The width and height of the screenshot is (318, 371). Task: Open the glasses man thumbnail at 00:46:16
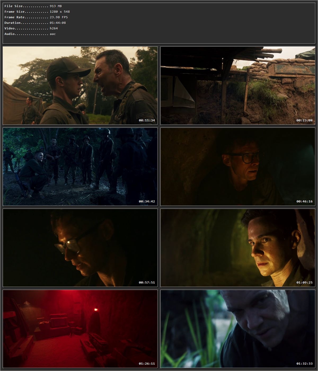238,167
